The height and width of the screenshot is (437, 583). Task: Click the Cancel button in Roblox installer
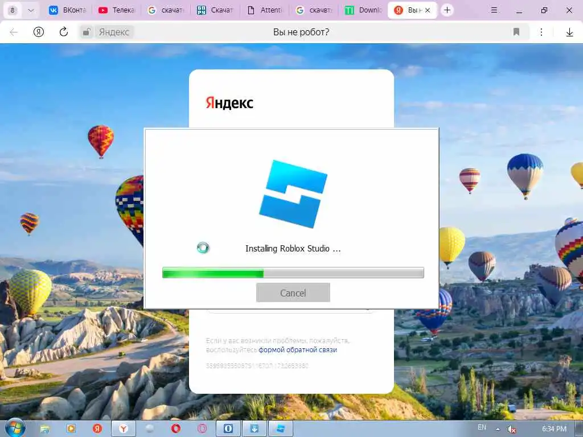pyautogui.click(x=293, y=292)
